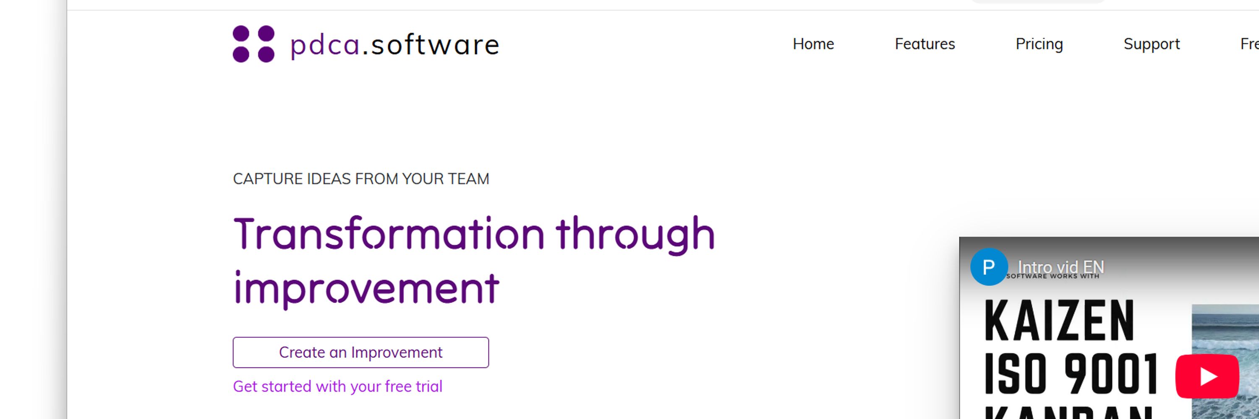Click the blue P channel avatar
Viewport: 1259px width, 419px height.
(989, 267)
